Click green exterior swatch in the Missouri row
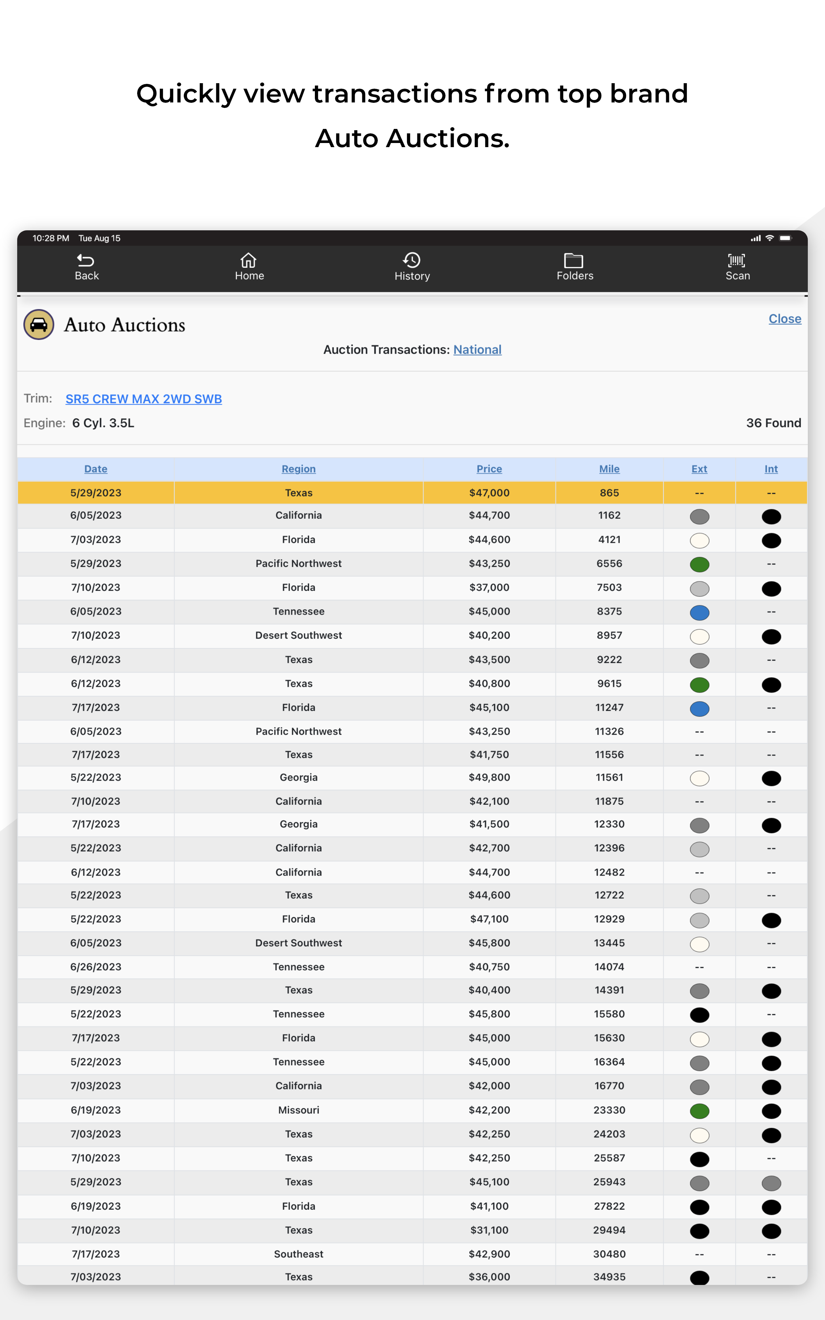Viewport: 825px width, 1320px height. [700, 1111]
